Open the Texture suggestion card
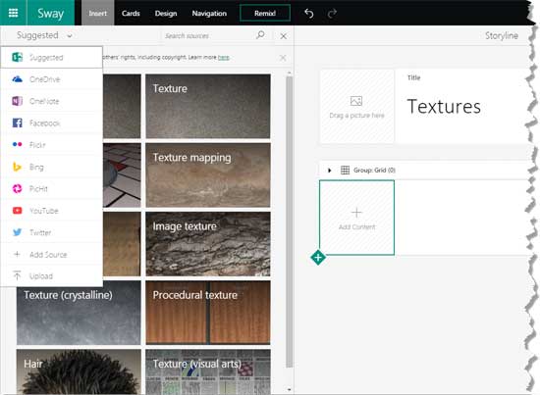540x395 pixels. [208, 106]
